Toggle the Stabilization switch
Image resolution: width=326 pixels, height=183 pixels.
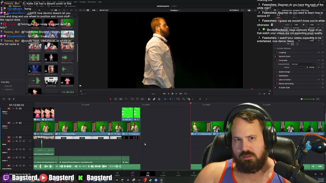[x=276, y=76]
